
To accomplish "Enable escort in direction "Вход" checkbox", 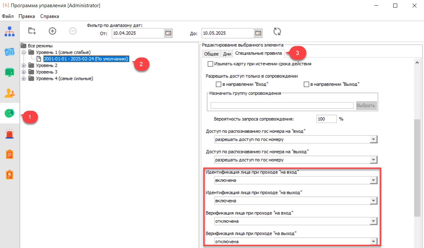I will (219, 84).
